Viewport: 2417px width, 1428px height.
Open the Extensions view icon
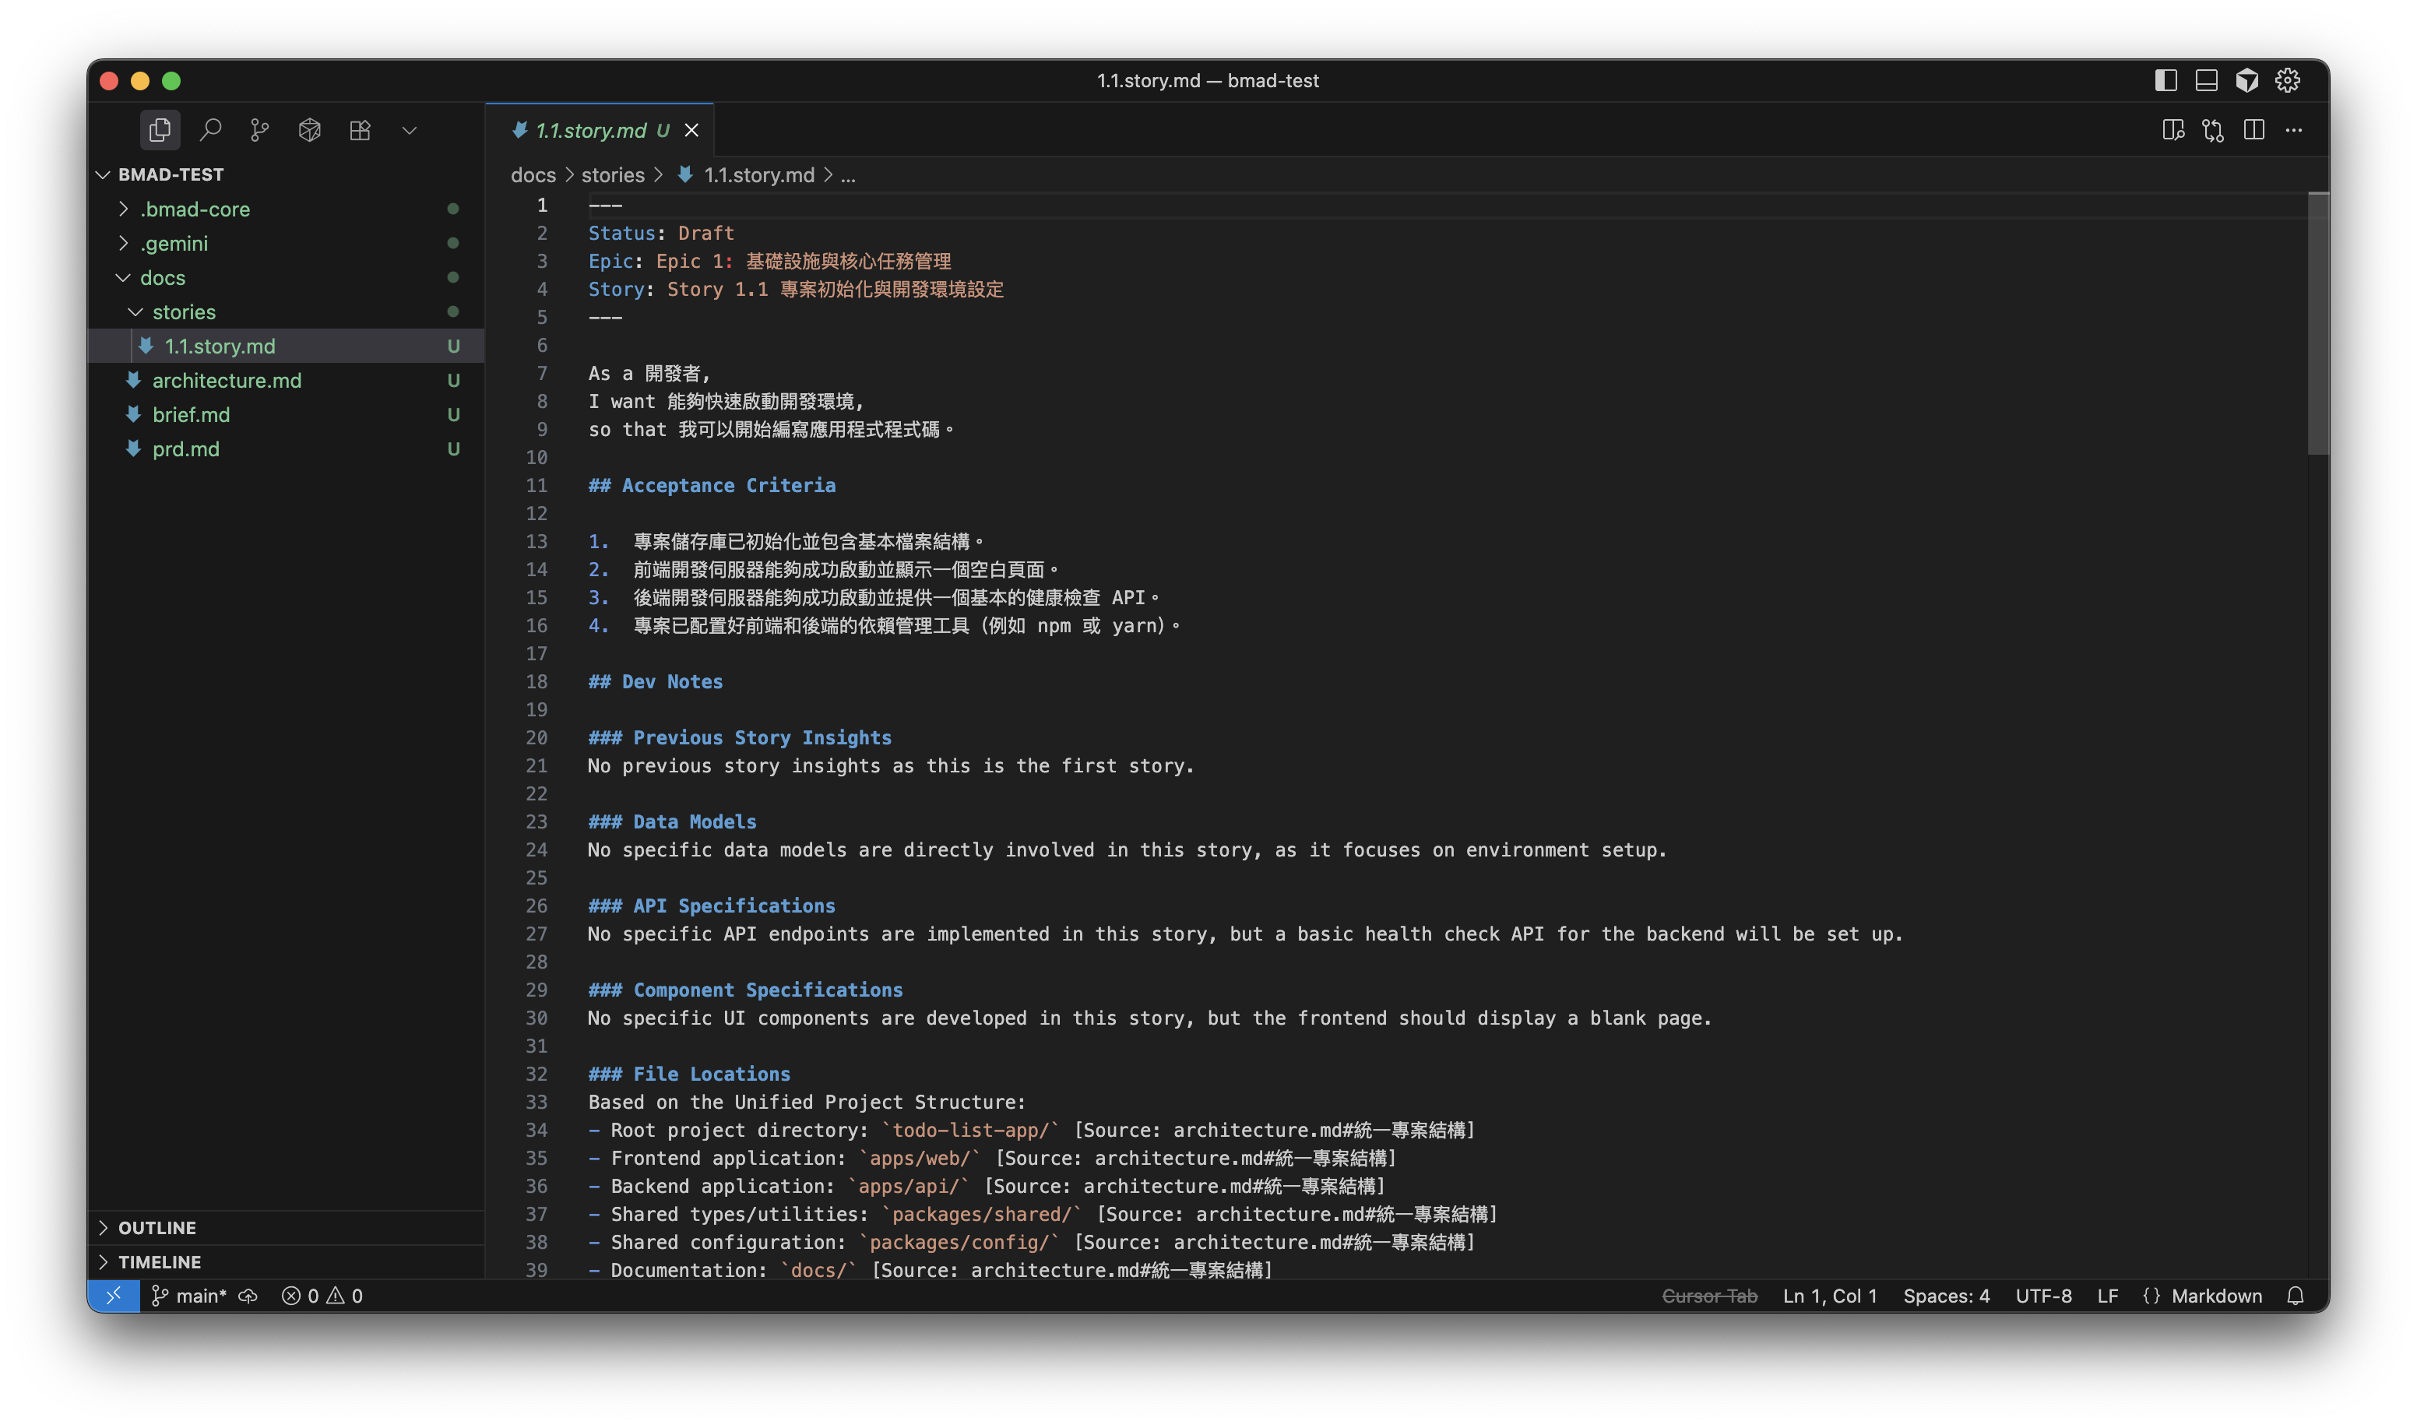click(360, 130)
